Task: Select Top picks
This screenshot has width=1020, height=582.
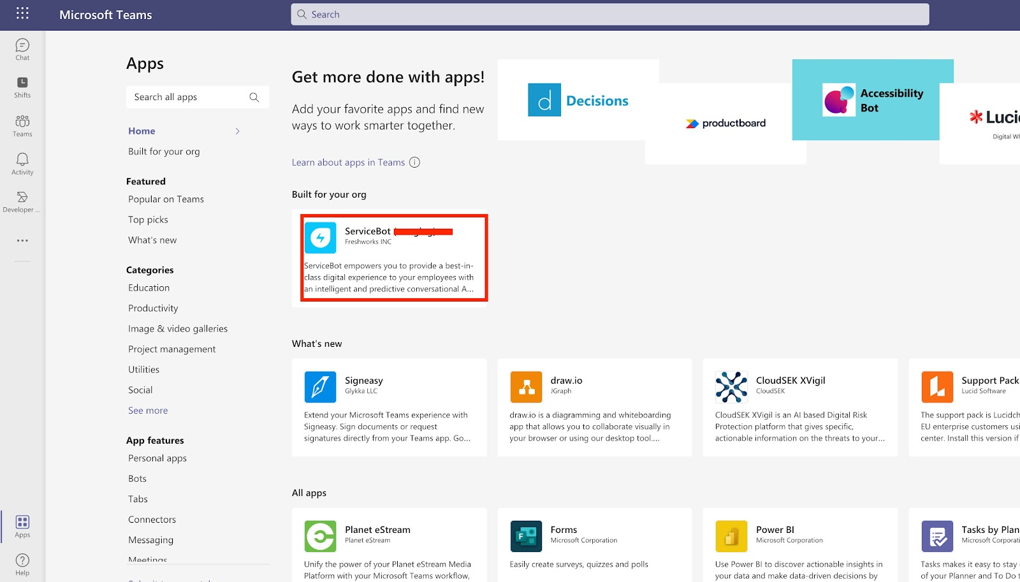Action: 148,220
